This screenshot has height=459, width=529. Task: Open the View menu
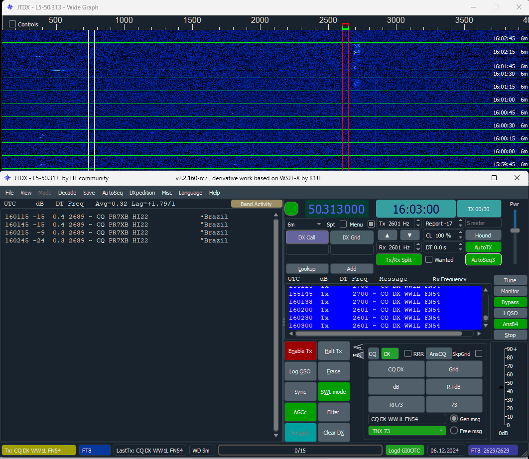(26, 193)
